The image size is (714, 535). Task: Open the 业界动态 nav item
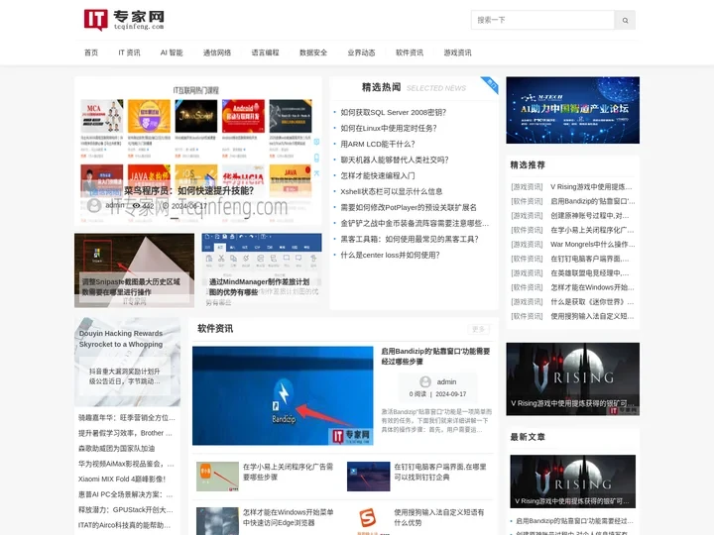point(361,53)
